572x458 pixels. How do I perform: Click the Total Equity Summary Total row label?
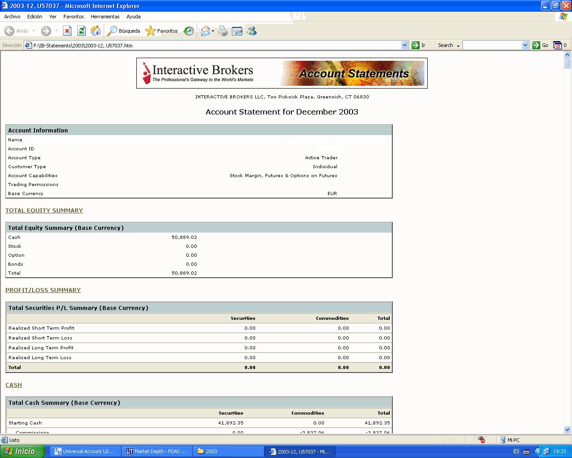click(14, 273)
